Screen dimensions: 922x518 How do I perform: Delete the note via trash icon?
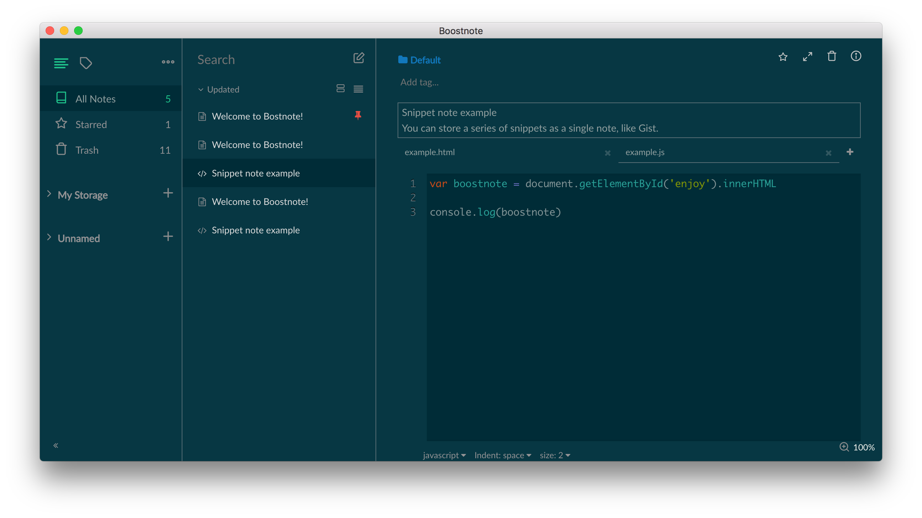(832, 56)
